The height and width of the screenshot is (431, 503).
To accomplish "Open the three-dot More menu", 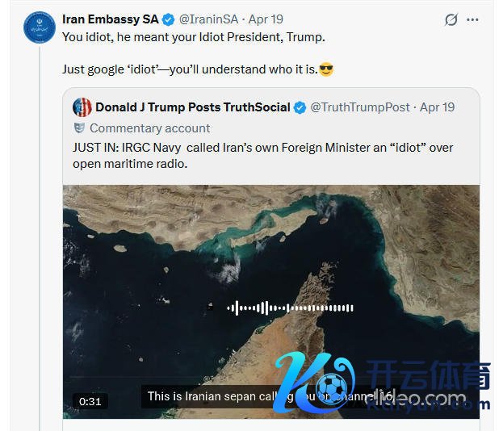I will coord(473,20).
